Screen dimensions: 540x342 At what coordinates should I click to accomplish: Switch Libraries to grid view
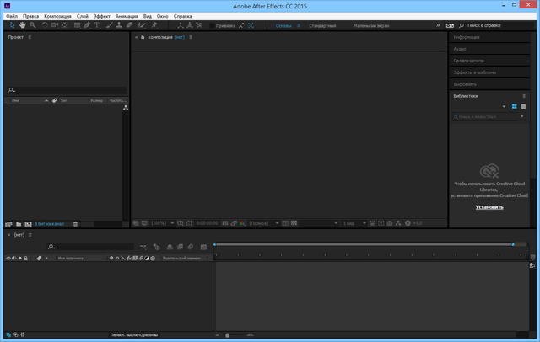pyautogui.click(x=514, y=106)
